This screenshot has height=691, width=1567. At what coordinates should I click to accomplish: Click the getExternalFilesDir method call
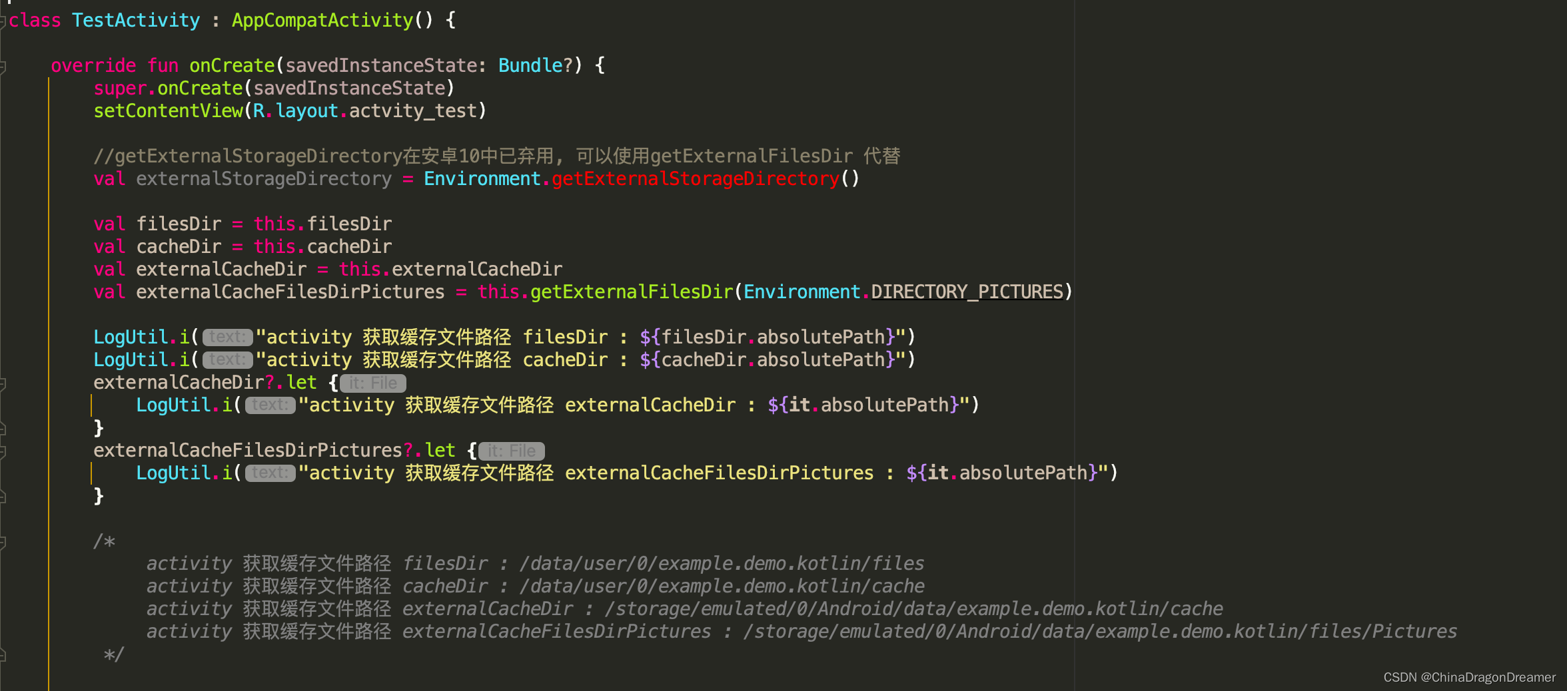(x=632, y=292)
